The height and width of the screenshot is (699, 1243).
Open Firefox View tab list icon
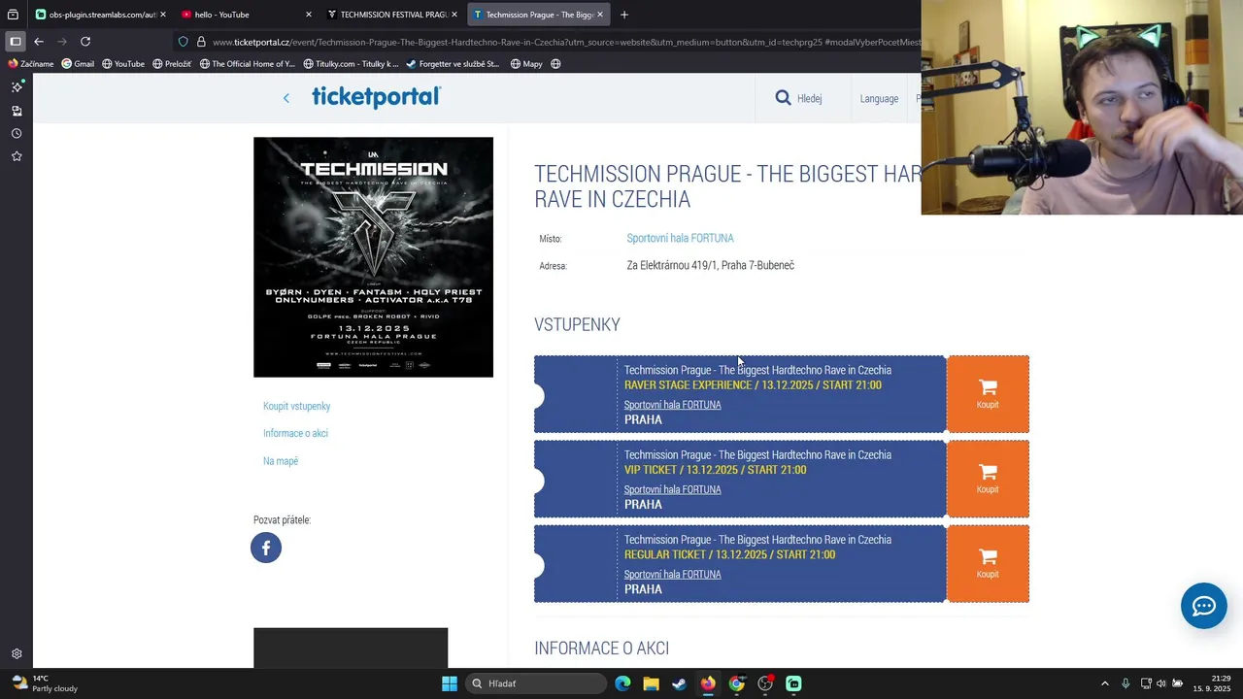click(x=13, y=15)
